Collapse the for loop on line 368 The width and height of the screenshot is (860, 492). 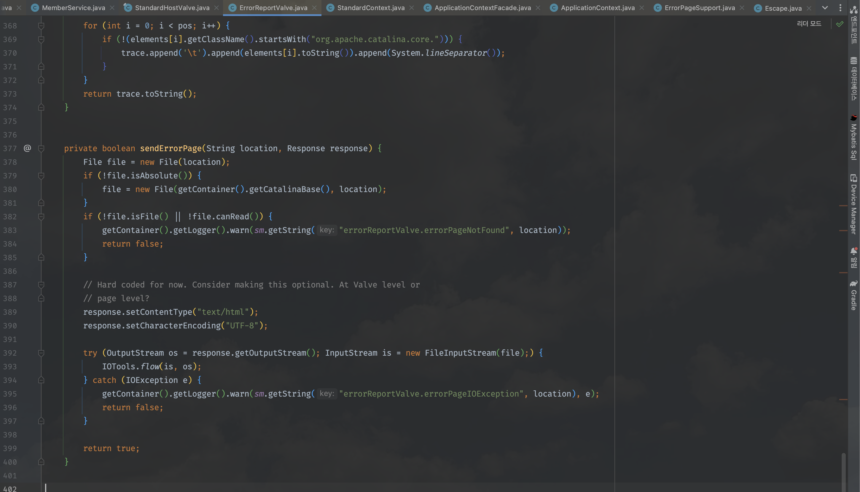point(41,26)
